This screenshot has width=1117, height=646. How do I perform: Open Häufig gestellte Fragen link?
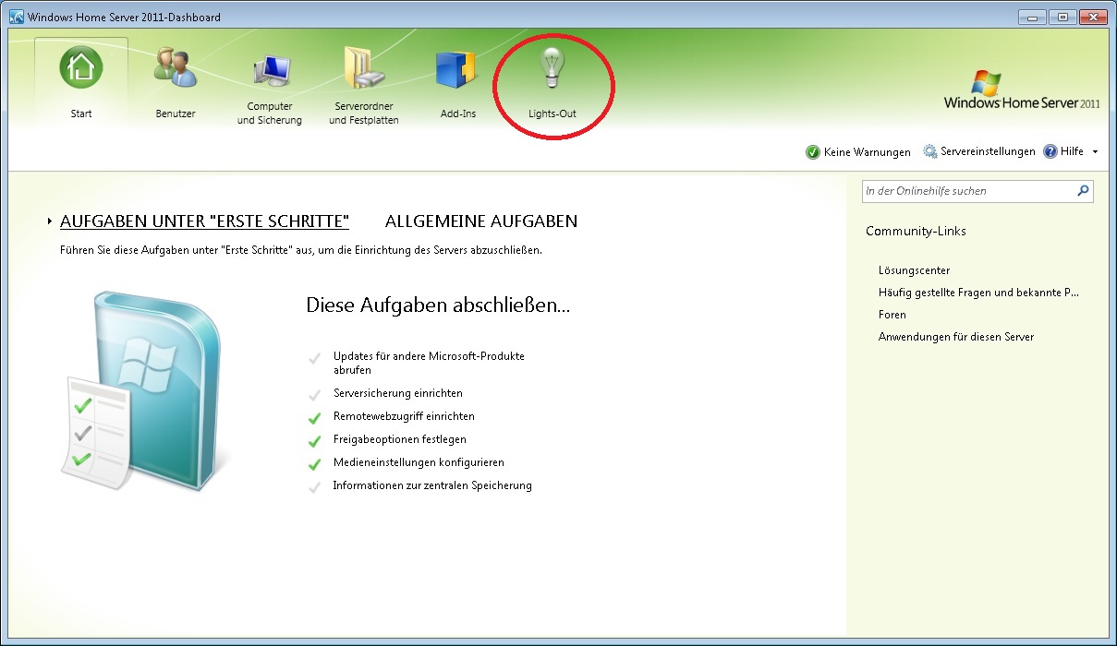point(978,293)
